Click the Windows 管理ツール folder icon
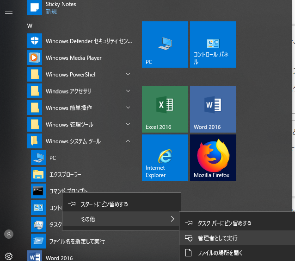 [x=35, y=124]
